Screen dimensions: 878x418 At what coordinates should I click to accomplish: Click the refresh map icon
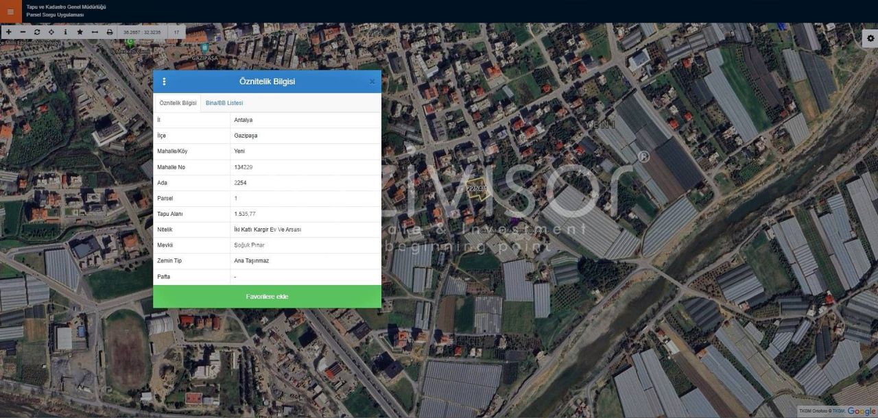37,32
